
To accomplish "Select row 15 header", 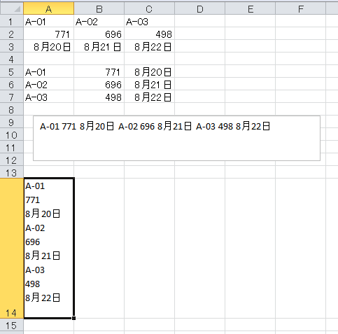I will 12,325.
